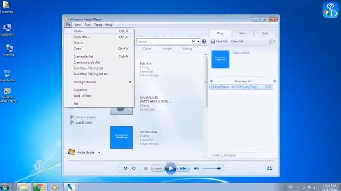The width and height of the screenshot is (341, 191).
Task: Choose Save Now Playing list as...
Action: pyautogui.click(x=100, y=74)
